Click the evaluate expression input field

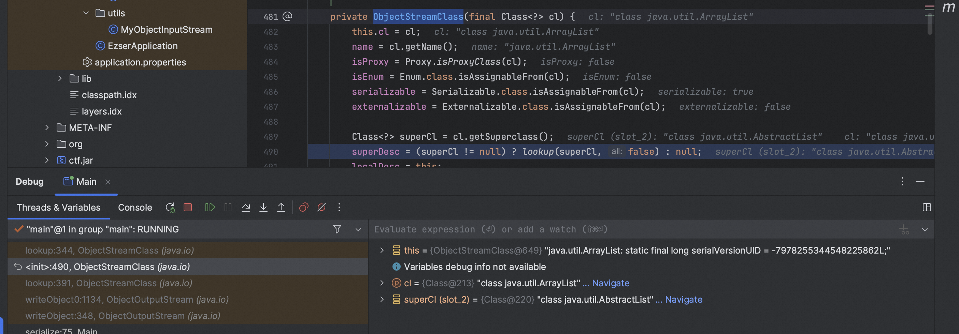(633, 229)
